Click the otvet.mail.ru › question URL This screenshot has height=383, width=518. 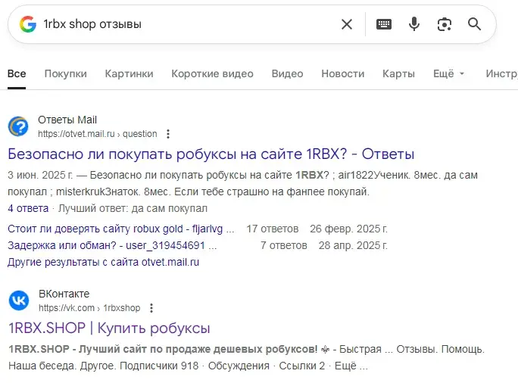point(98,134)
